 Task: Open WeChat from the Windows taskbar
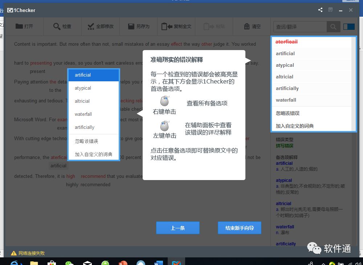click(69, 262)
